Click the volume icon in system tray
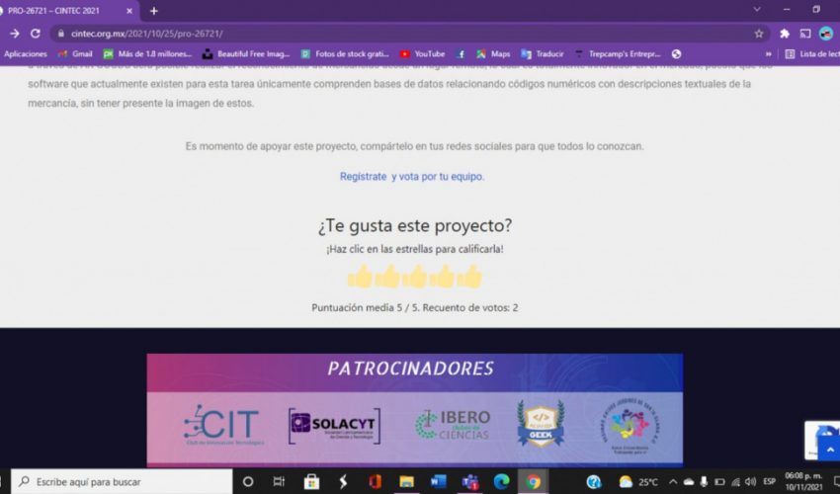 click(750, 482)
